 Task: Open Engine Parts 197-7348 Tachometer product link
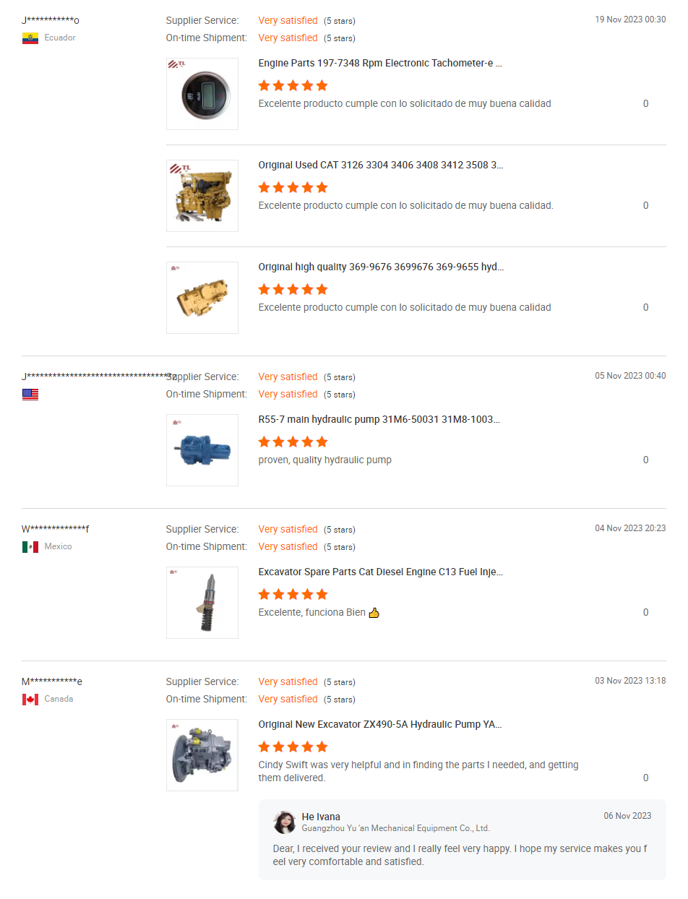380,64
